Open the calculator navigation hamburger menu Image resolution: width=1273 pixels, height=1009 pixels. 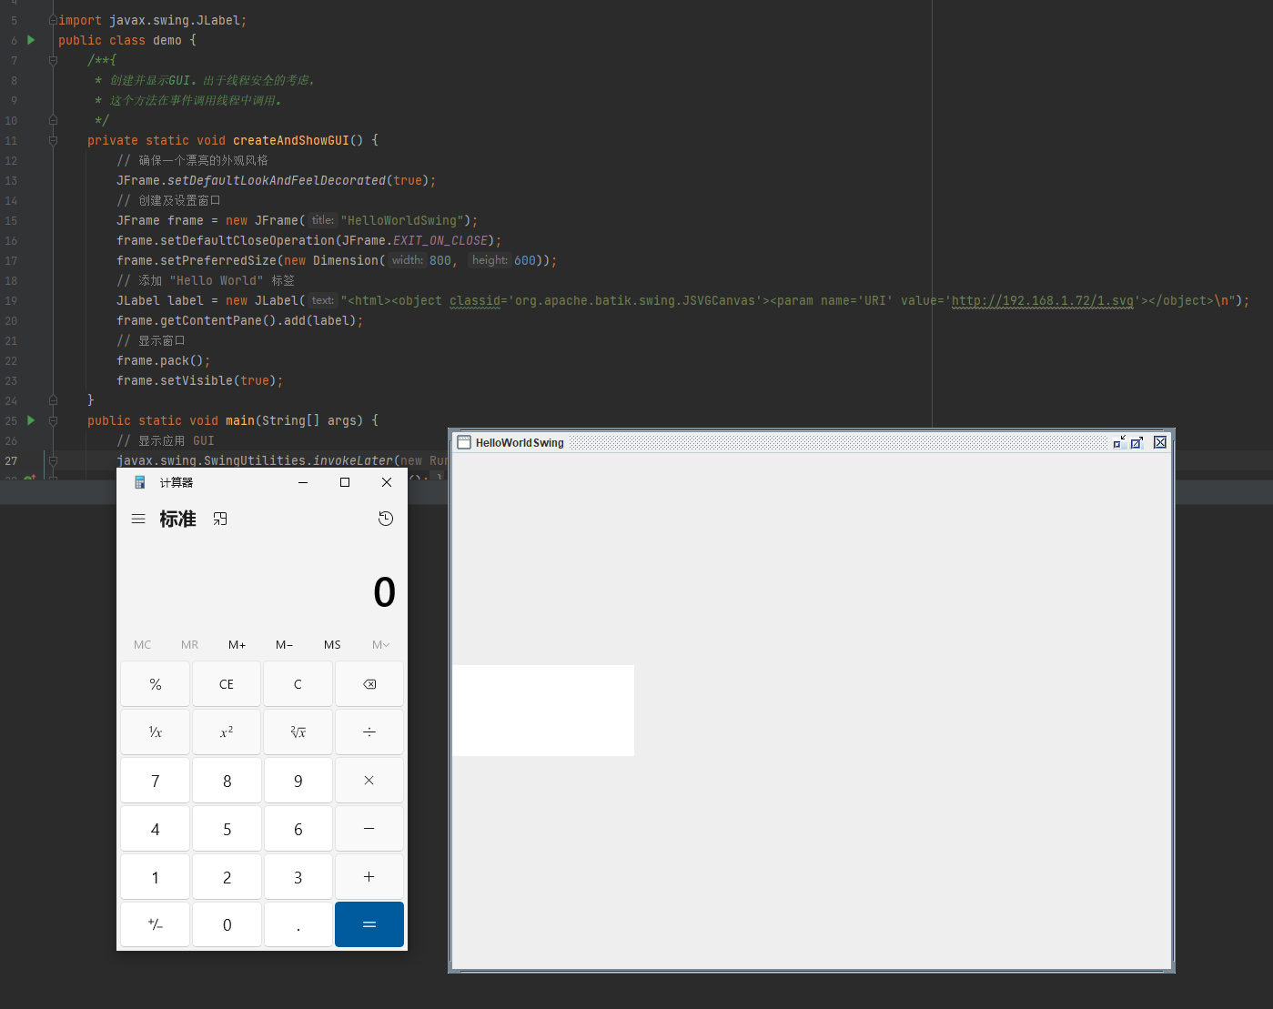(x=138, y=519)
